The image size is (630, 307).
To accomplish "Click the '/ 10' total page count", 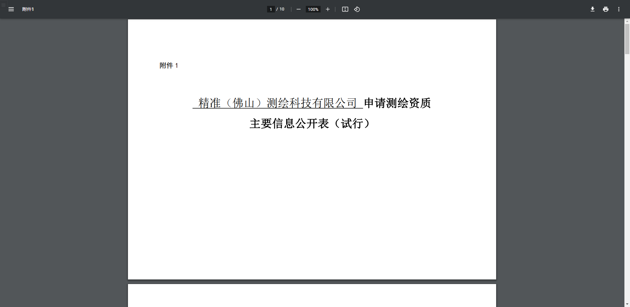I will tap(280, 9).
